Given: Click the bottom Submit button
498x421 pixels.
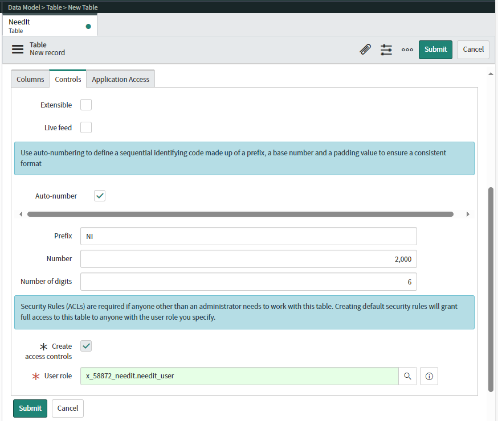Looking at the screenshot, I should click(30, 408).
